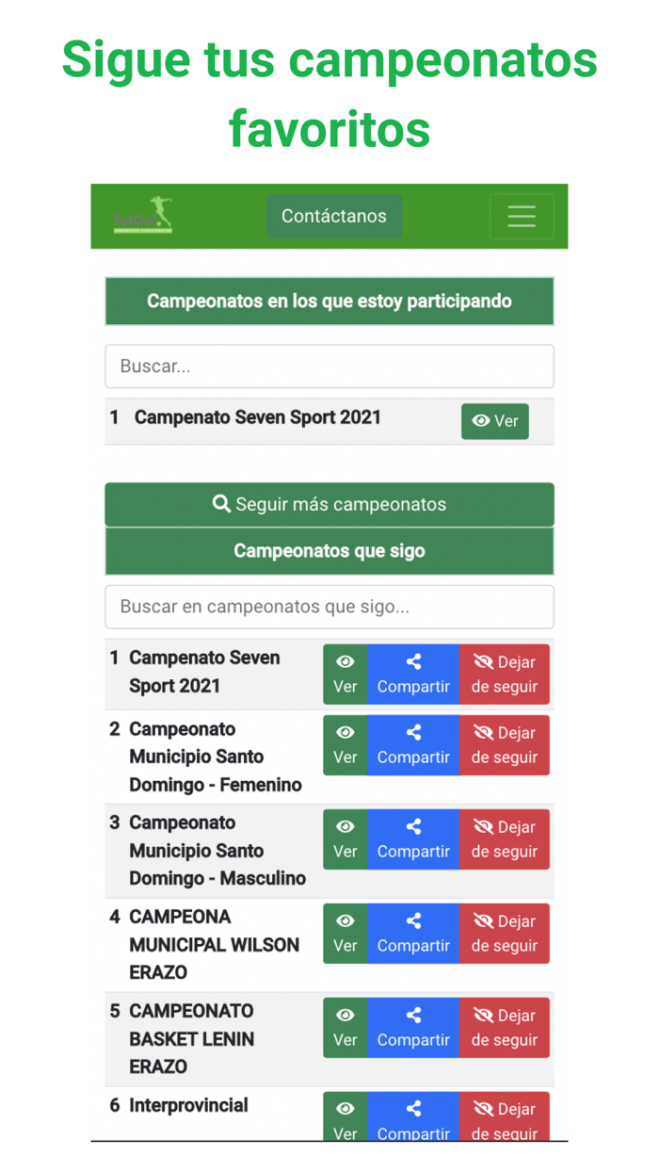659x1172 pixels.
Task: Click the Buscar en campeonatos que sigo search field
Action: pos(329,607)
